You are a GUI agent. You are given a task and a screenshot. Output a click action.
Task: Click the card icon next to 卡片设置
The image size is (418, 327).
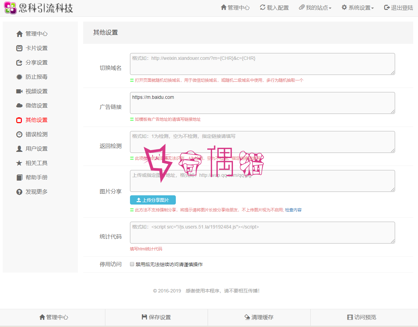19,48
